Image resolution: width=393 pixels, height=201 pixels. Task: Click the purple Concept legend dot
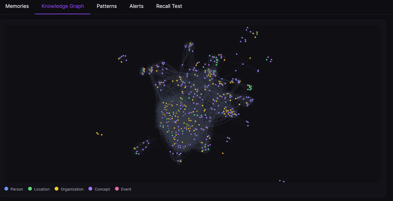click(90, 189)
